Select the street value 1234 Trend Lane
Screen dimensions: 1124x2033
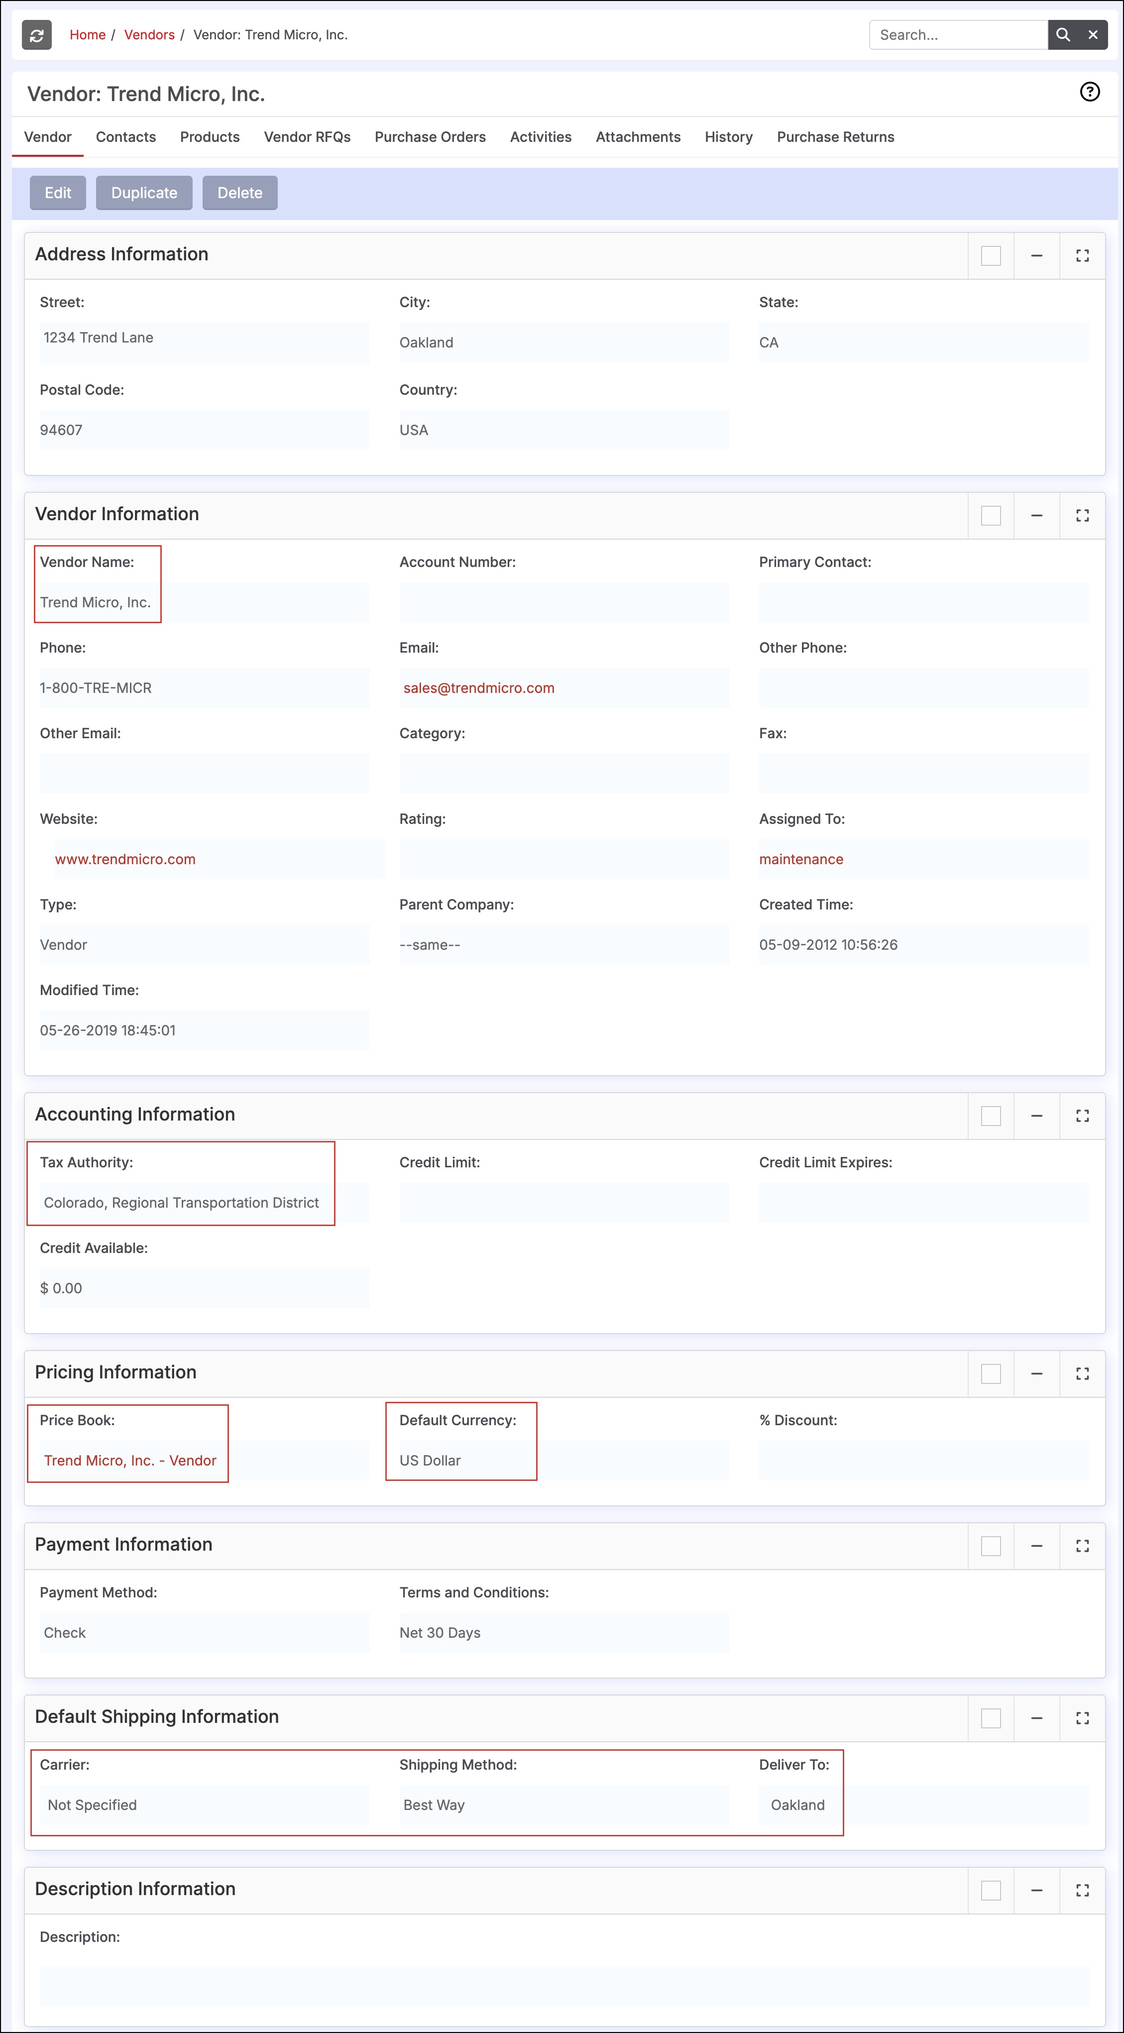click(x=99, y=338)
